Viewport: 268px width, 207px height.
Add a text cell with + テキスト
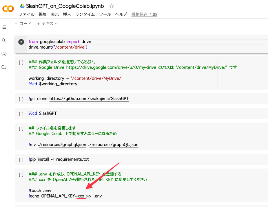coord(47,24)
